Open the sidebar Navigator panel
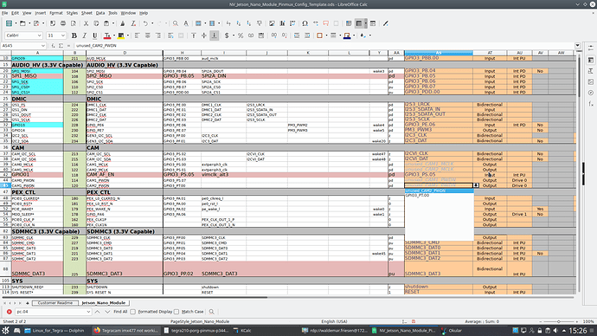This screenshot has height=336, width=597. point(591,93)
